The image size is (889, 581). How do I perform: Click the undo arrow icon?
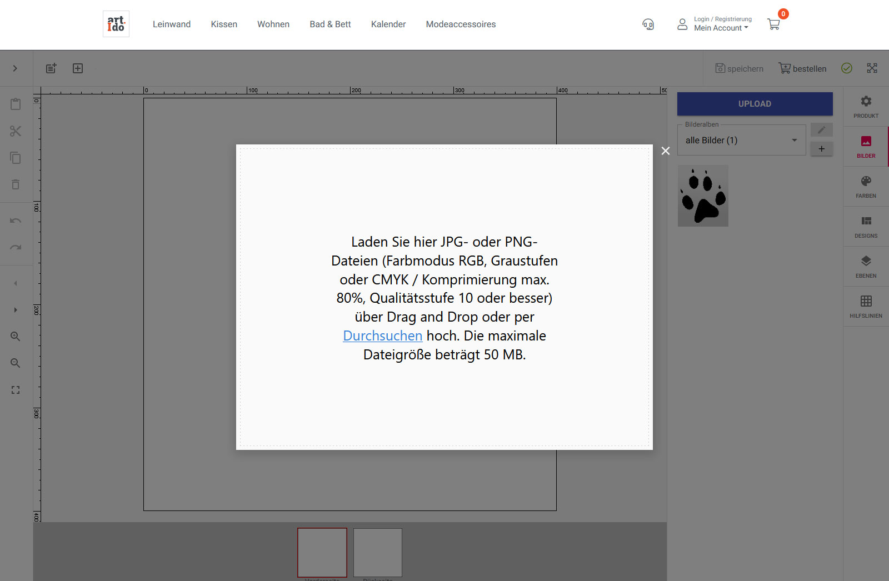pos(16,221)
